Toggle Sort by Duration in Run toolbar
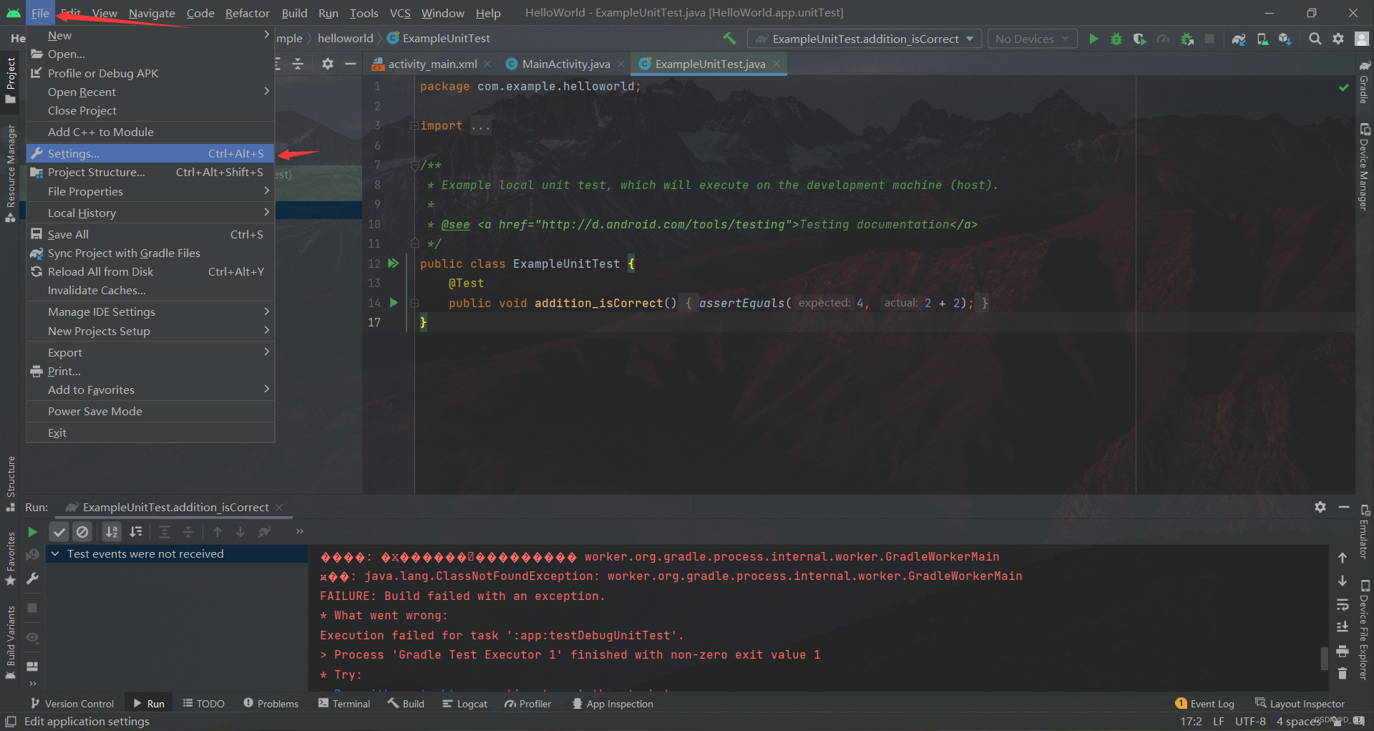The height and width of the screenshot is (731, 1374). pos(135,532)
